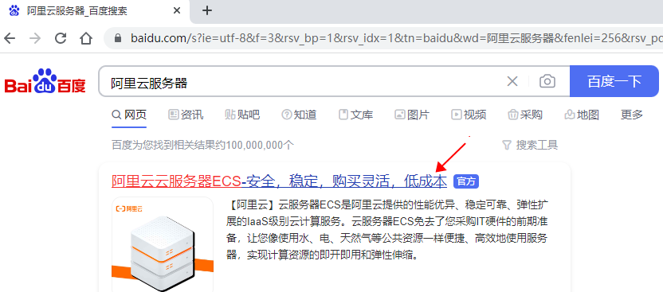663x292 pixels.
Task: Switch to the 贴吧 tab
Action: (x=242, y=115)
